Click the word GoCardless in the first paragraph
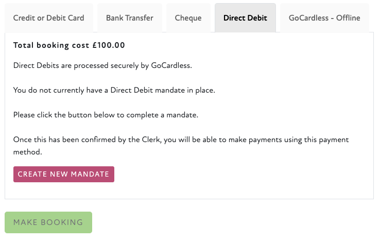This screenshot has width=380, height=242. 170,65
